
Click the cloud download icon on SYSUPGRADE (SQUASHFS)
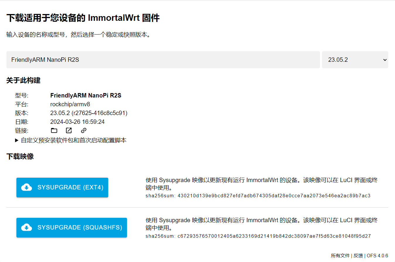27,227
